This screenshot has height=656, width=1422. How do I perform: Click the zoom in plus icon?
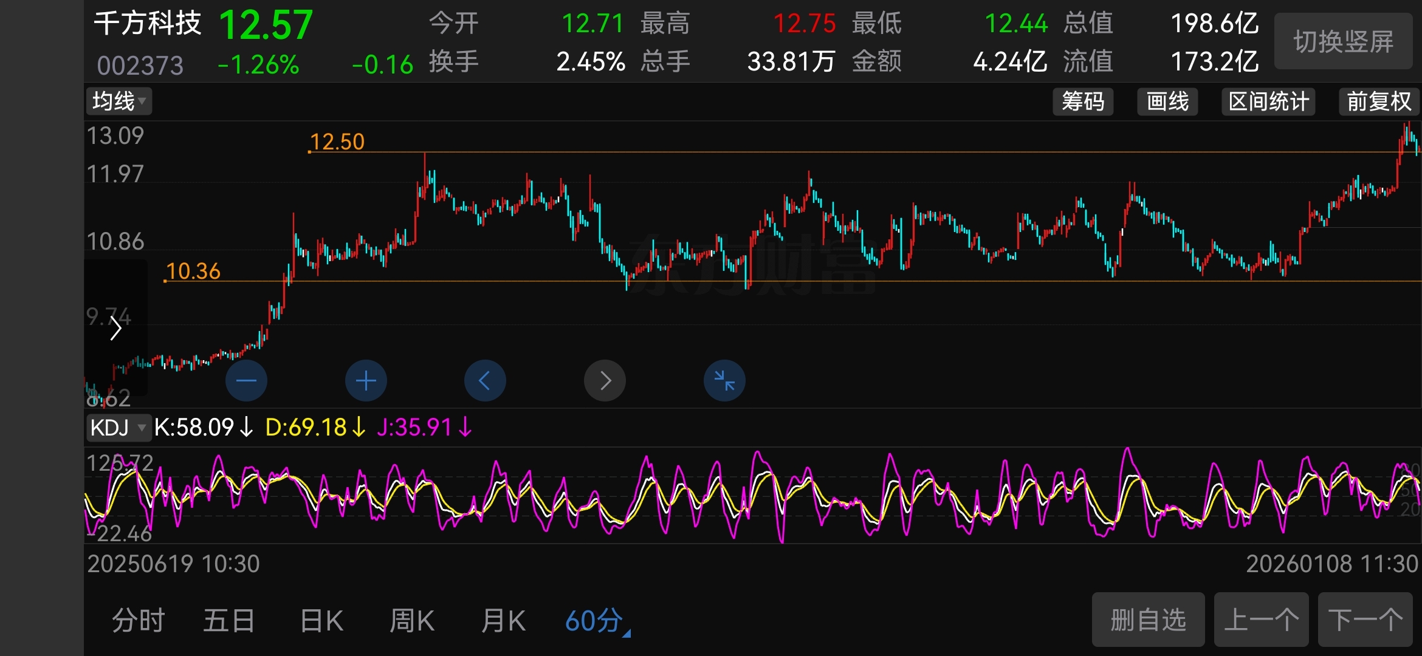pos(366,381)
